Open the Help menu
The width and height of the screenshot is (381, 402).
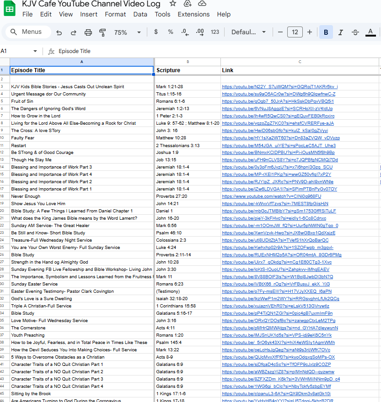click(224, 14)
